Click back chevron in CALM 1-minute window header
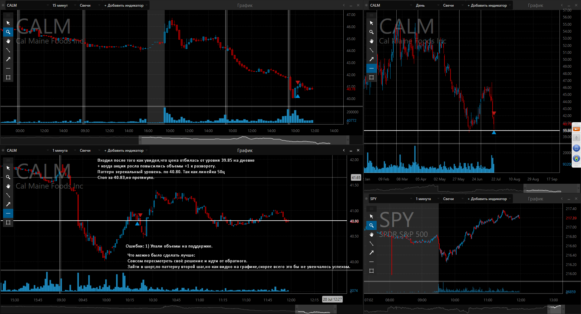 [344, 150]
